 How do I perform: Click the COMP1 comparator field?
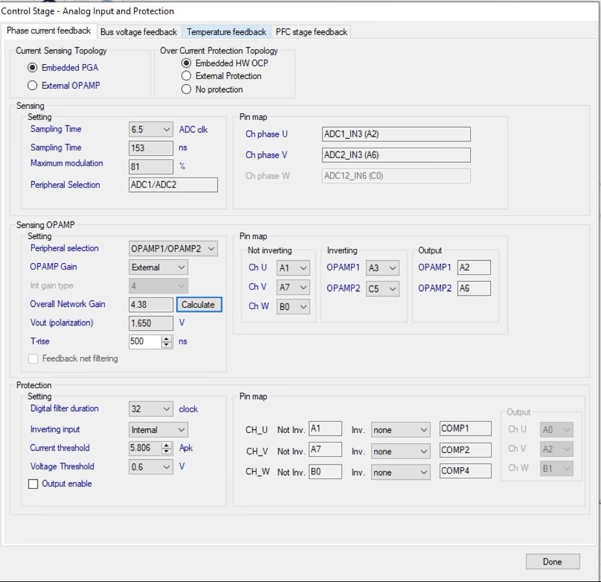[466, 428]
